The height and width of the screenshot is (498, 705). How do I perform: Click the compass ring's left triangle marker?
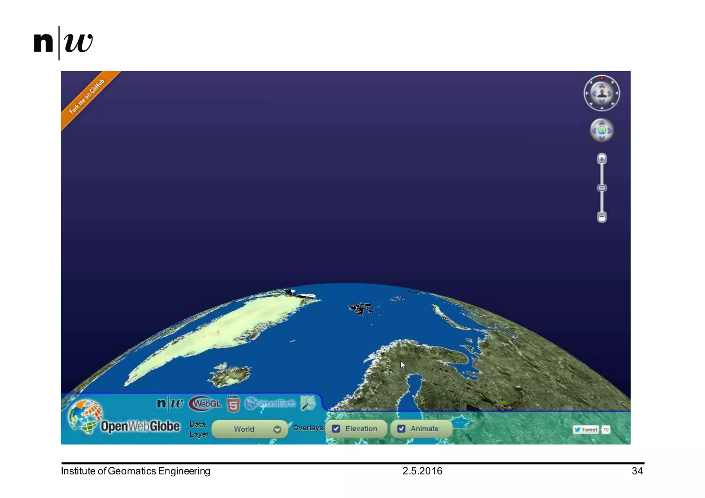coord(587,93)
